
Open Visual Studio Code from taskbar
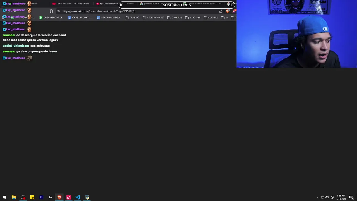(78, 197)
